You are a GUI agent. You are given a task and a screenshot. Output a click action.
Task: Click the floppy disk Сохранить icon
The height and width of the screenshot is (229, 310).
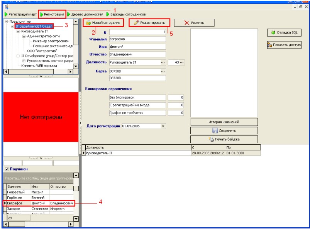215,131
